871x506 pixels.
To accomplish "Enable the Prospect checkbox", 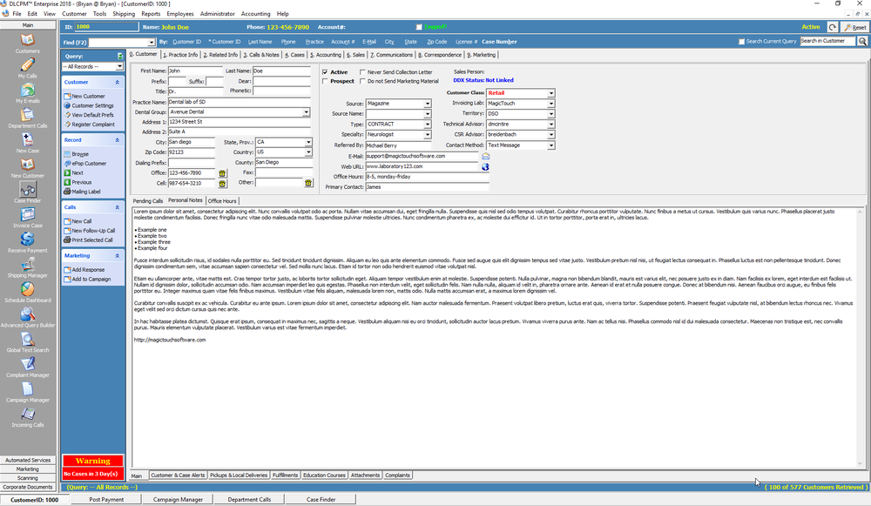I will tap(325, 81).
